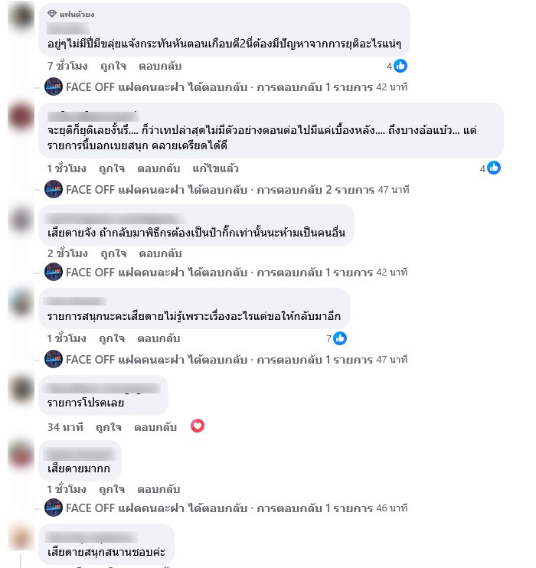The image size is (536, 568).
Task: Click the like reaction icon on first comment
Action: pos(400,66)
